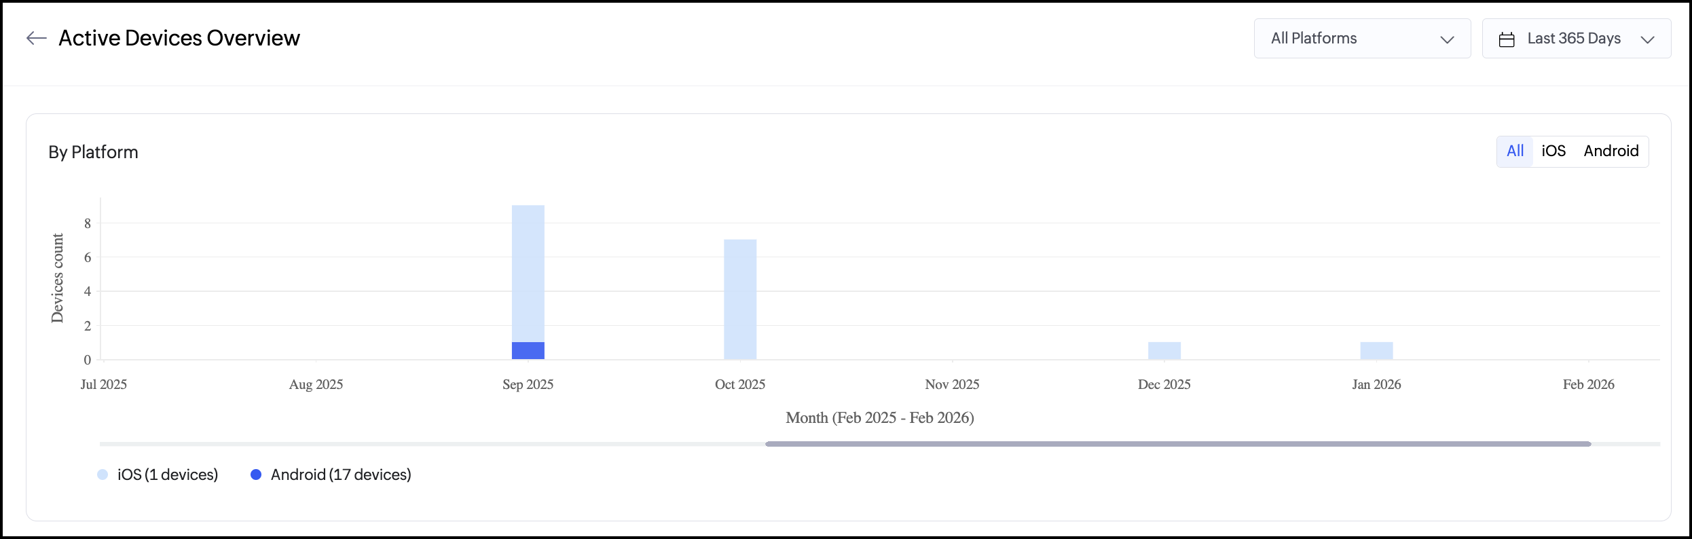Click the dark Android bar segment for Sep 2025
Viewport: 1692px width, 539px height.
pos(528,351)
